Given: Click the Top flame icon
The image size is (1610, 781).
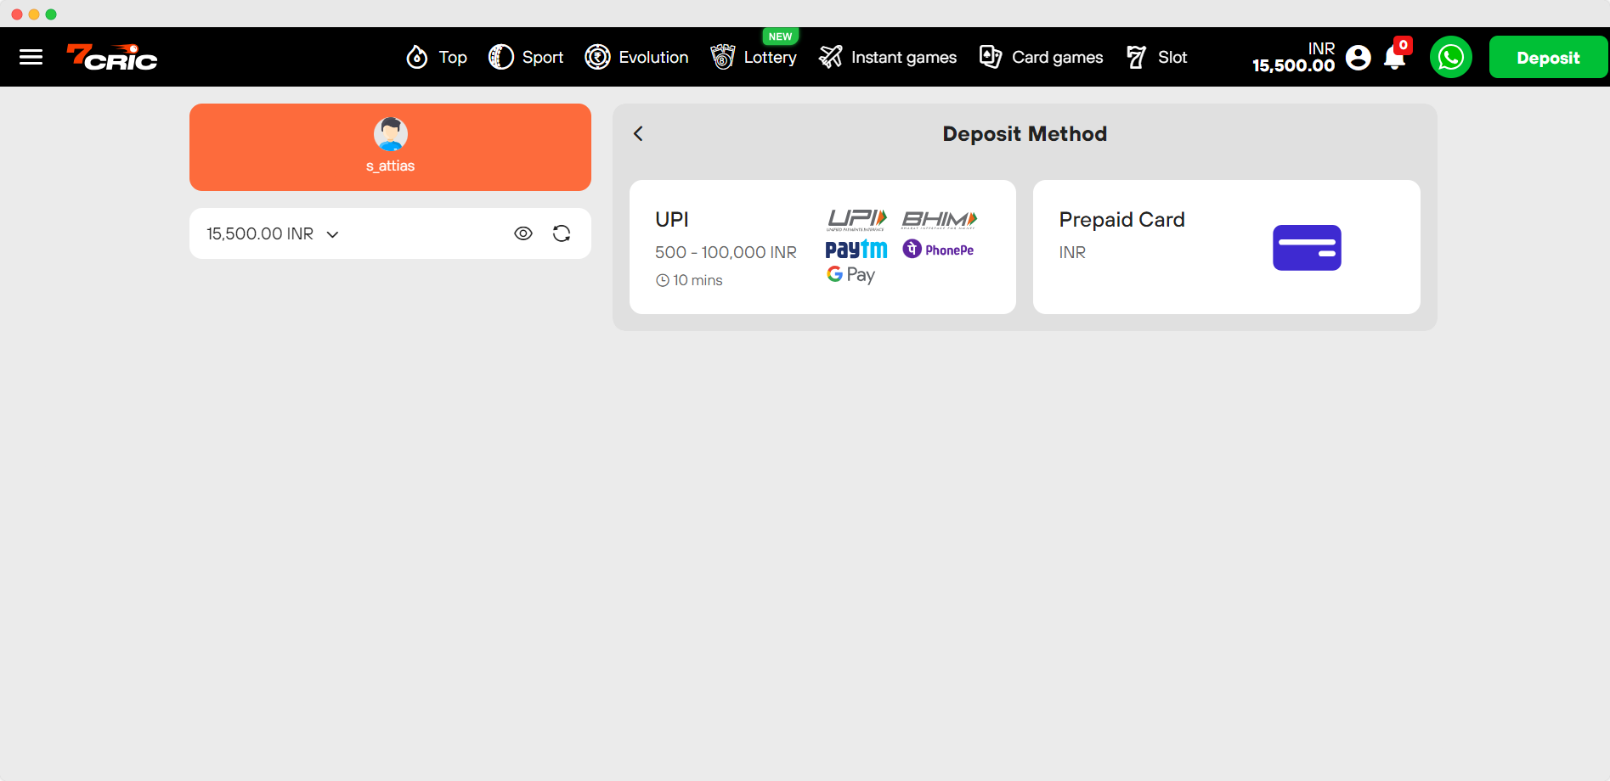Looking at the screenshot, I should click(x=417, y=57).
